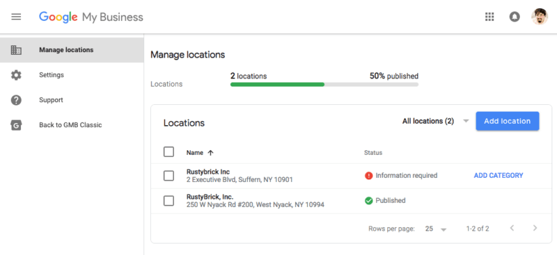Go Back to GMB Classic
Screen dimensions: 557x255
[72, 125]
